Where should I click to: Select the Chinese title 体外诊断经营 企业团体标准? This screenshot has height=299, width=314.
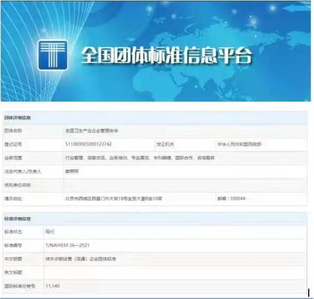81,259
